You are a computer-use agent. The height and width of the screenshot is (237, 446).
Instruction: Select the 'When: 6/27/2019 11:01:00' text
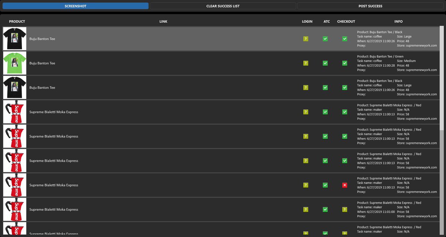pyautogui.click(x=376, y=212)
